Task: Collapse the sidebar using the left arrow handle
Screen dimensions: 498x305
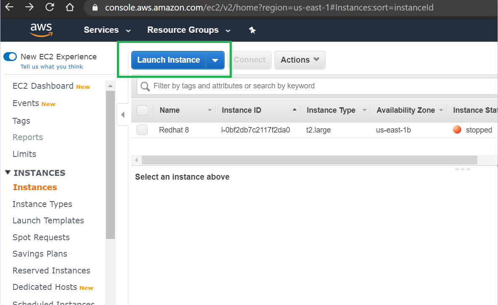Action: pos(122,114)
